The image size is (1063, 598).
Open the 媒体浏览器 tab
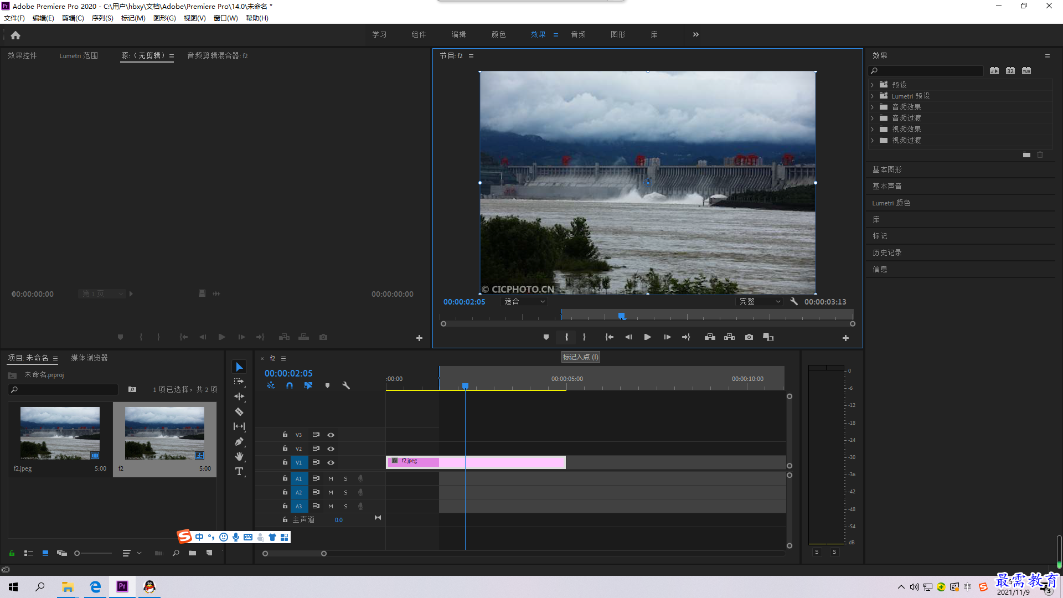tap(89, 358)
